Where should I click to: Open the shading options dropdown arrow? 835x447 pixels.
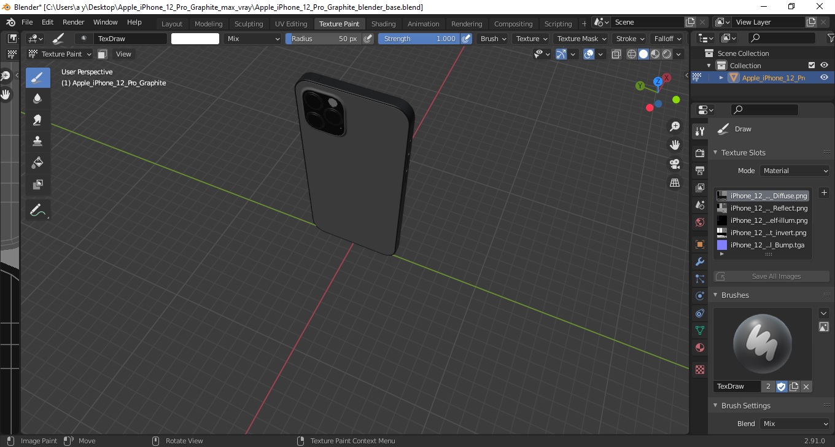pyautogui.click(x=679, y=54)
